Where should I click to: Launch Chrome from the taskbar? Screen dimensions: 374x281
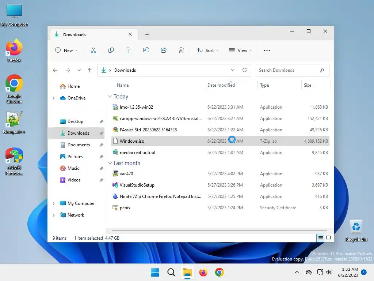point(220,272)
